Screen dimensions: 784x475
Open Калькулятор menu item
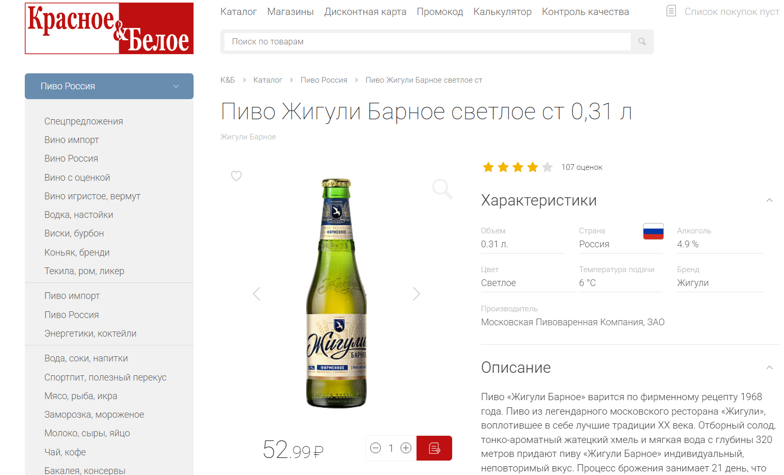pyautogui.click(x=502, y=12)
